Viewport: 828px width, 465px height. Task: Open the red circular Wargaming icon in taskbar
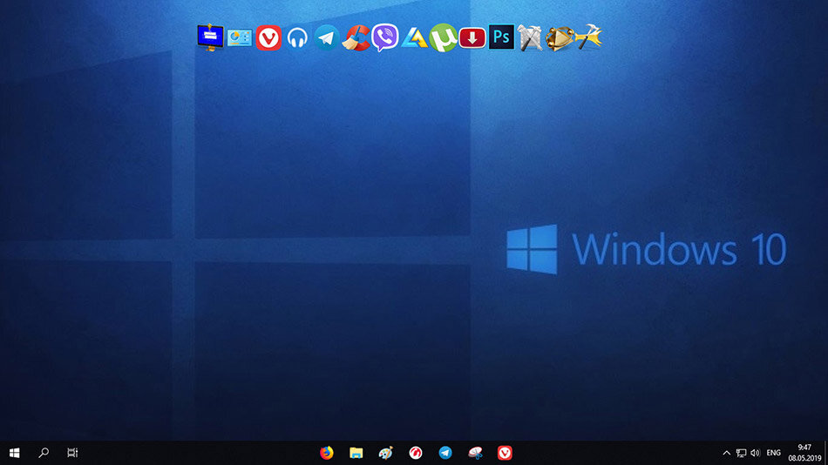(x=416, y=453)
